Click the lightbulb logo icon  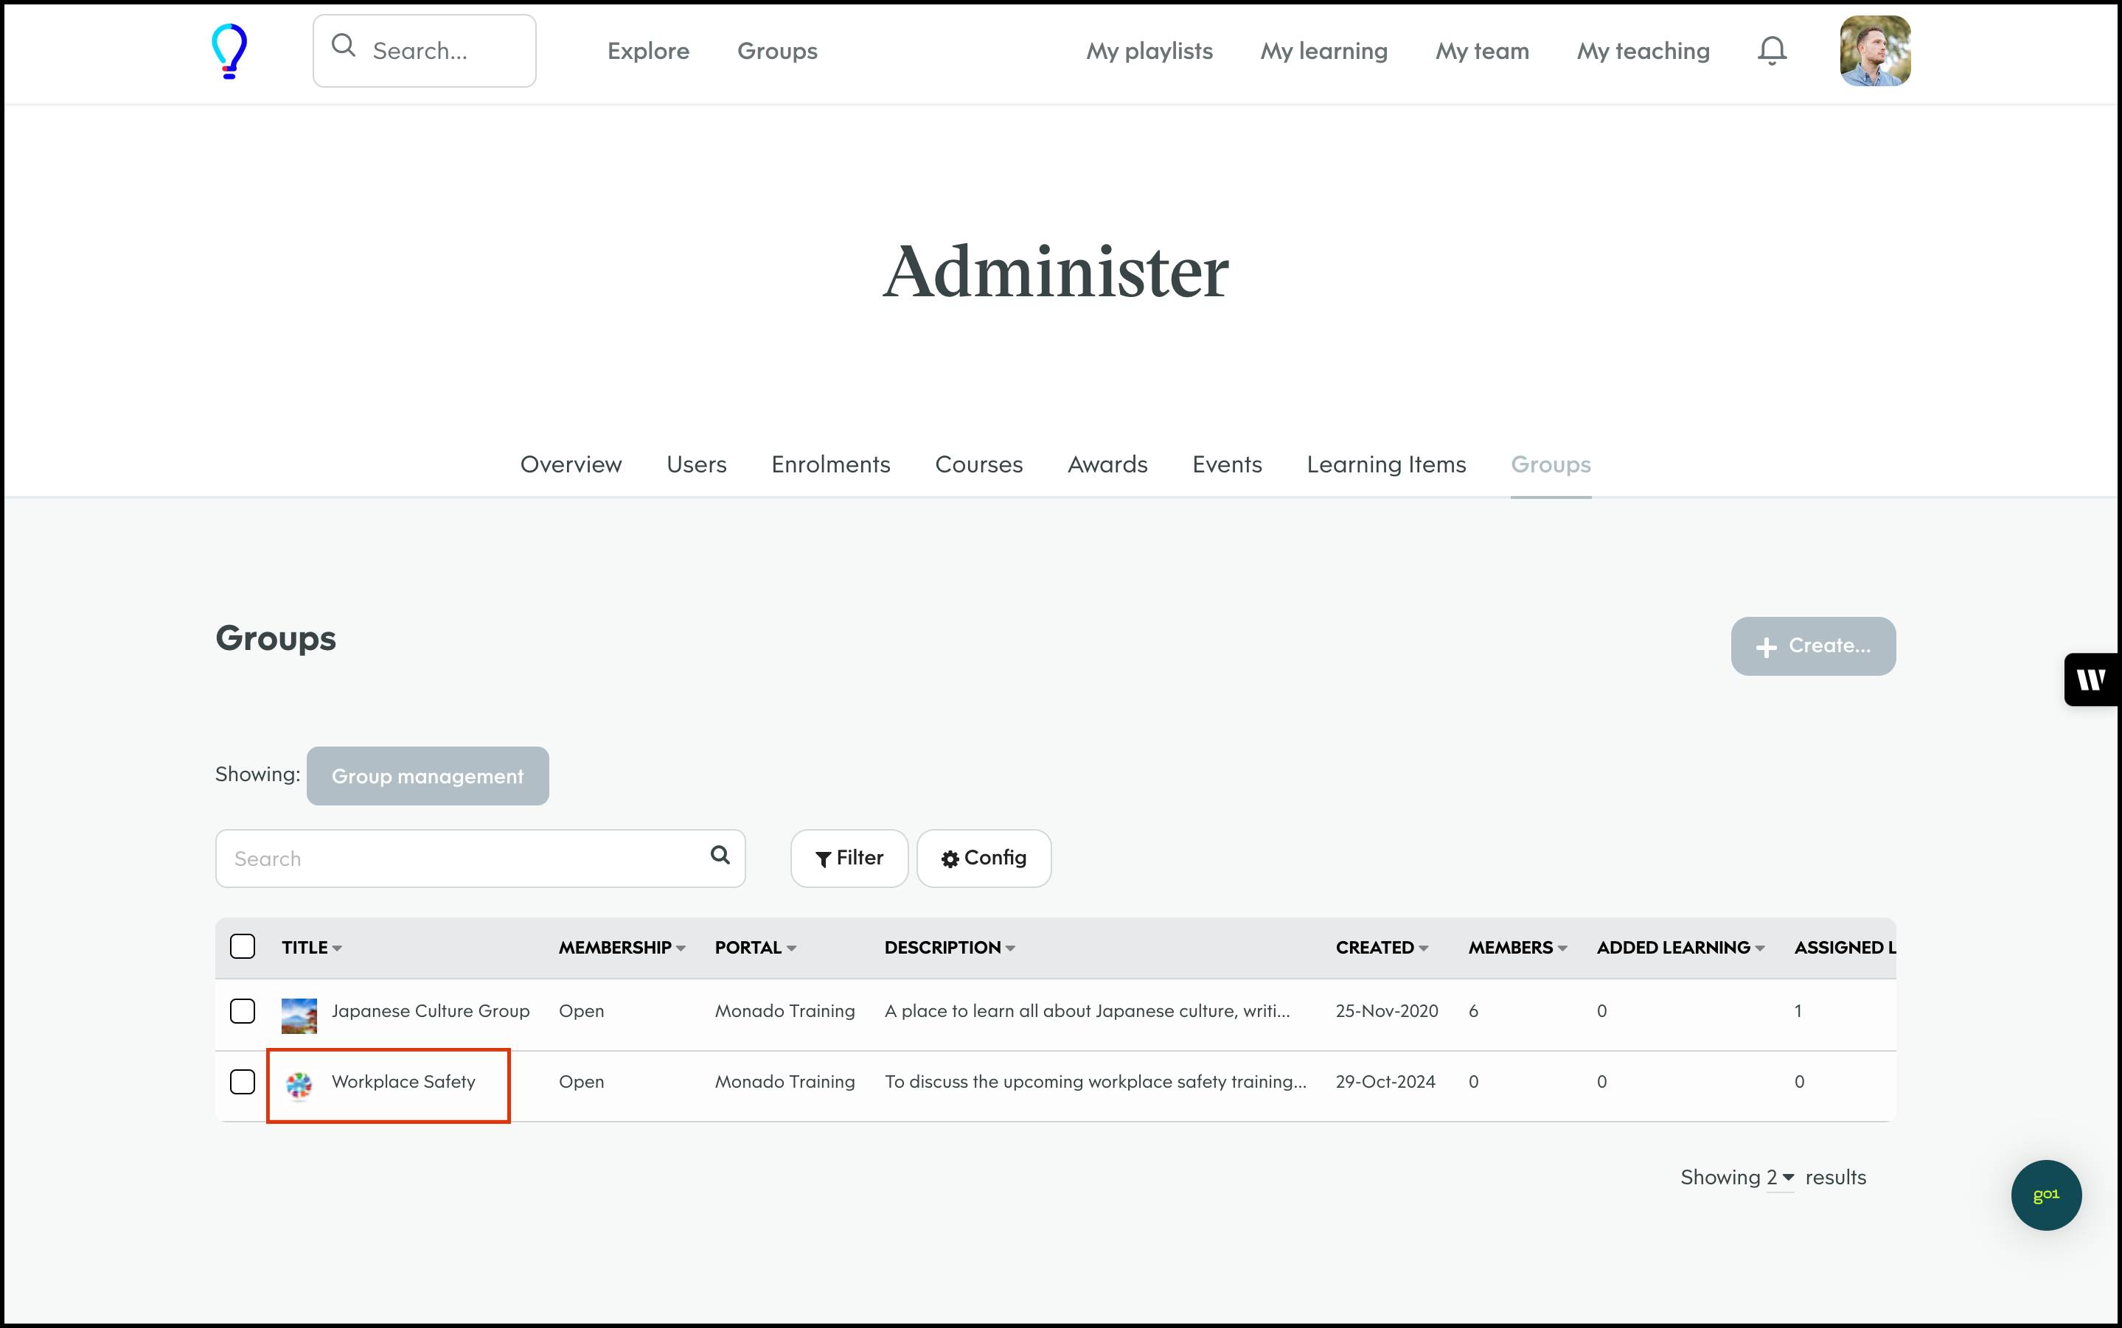click(229, 51)
